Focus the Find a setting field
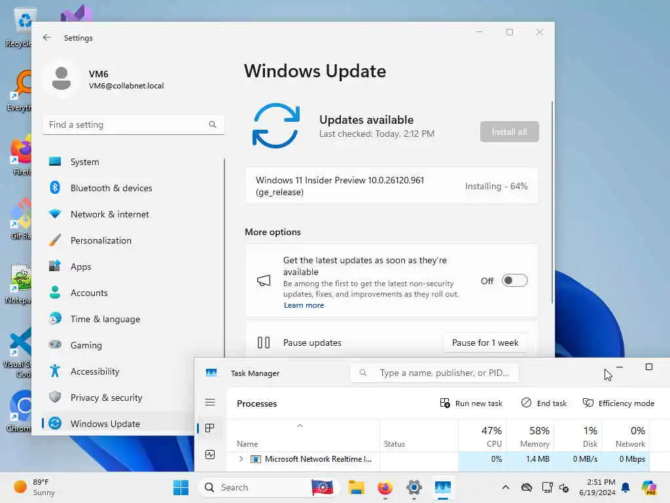The width and height of the screenshot is (670, 503). tap(133, 124)
